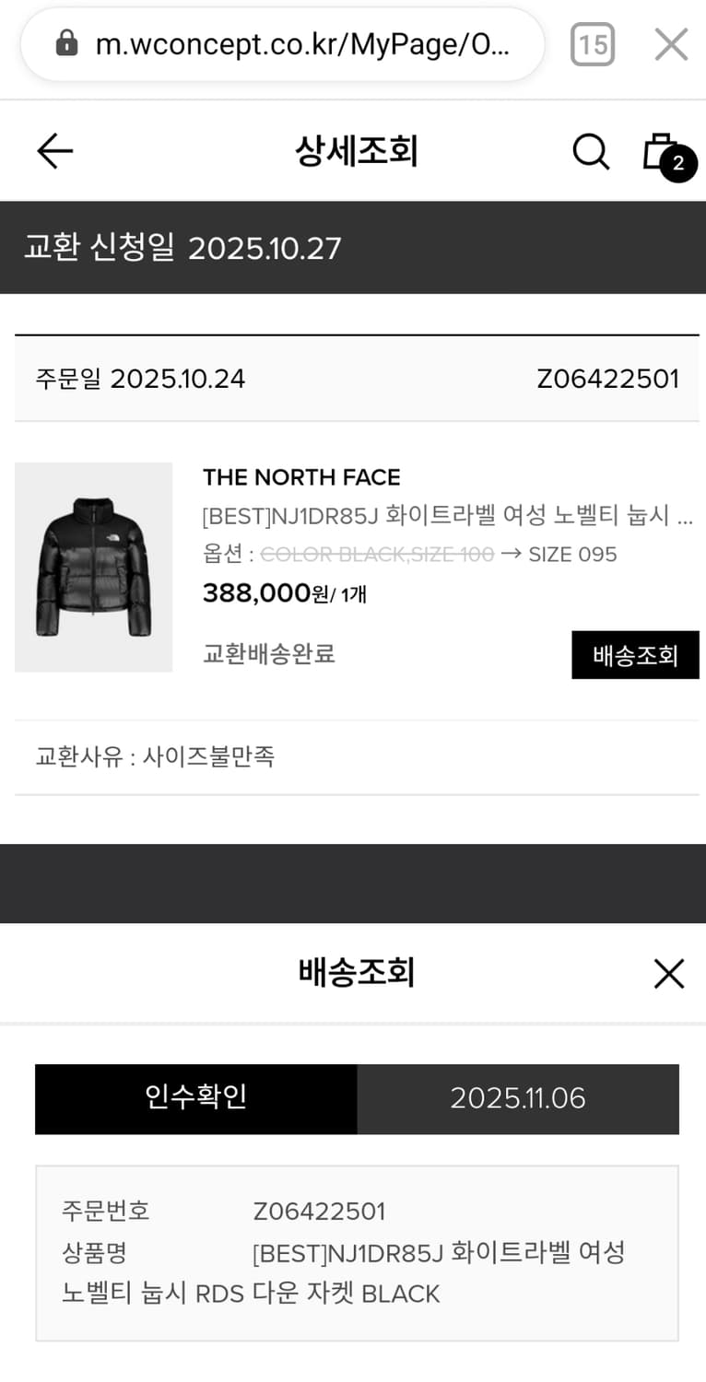Screen dimensions: 706x1382
Task: Tap the cart count badge showing 2
Action: 678,164
